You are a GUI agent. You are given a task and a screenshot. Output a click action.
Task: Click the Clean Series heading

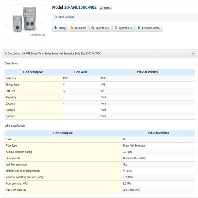[x=11, y=63]
